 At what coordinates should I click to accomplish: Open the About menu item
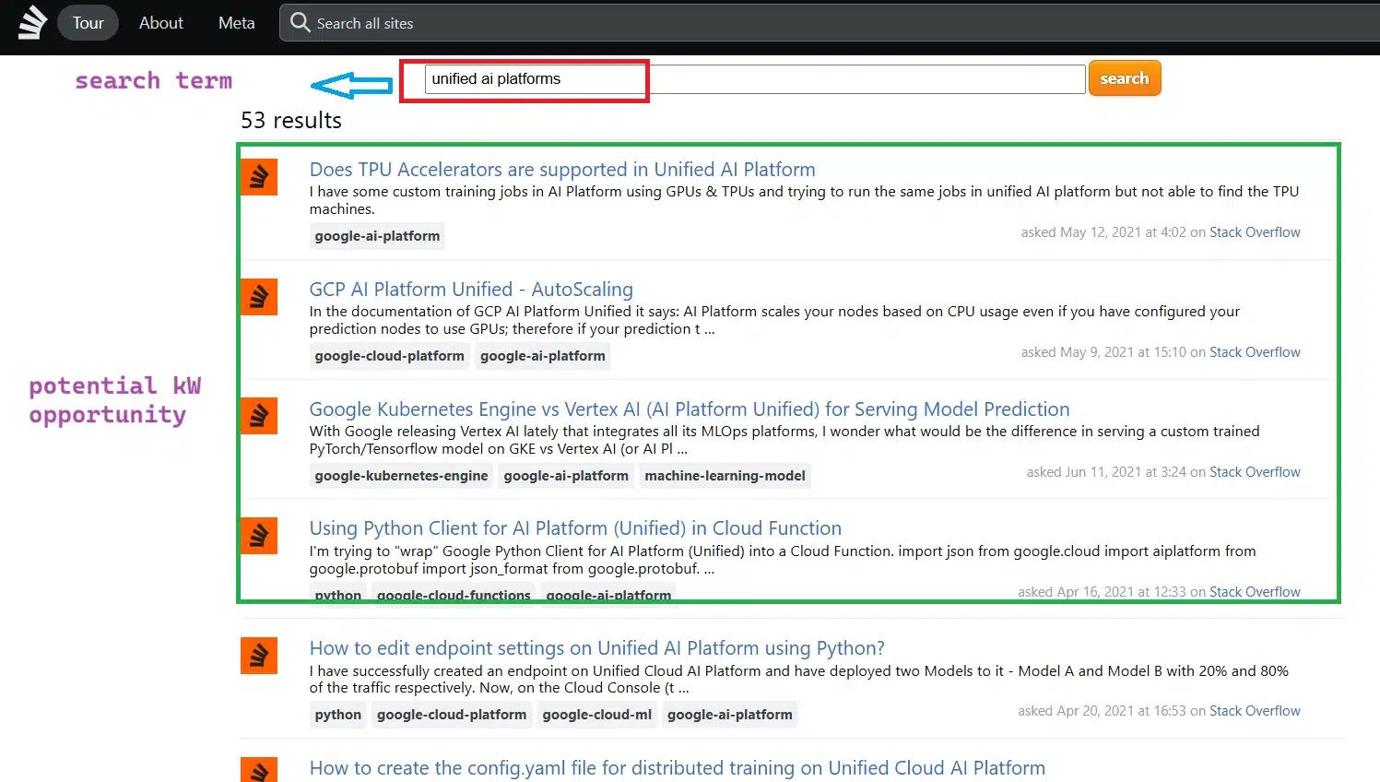coord(161,23)
